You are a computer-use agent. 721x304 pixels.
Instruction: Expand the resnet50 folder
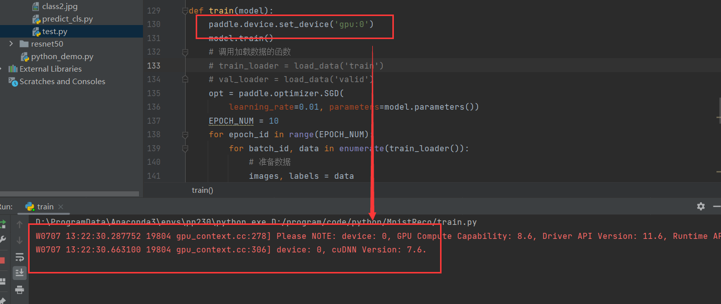coord(11,44)
